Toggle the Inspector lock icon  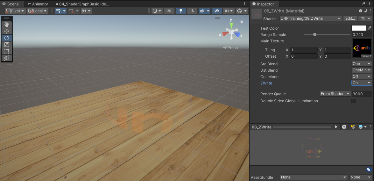coord(364,4)
